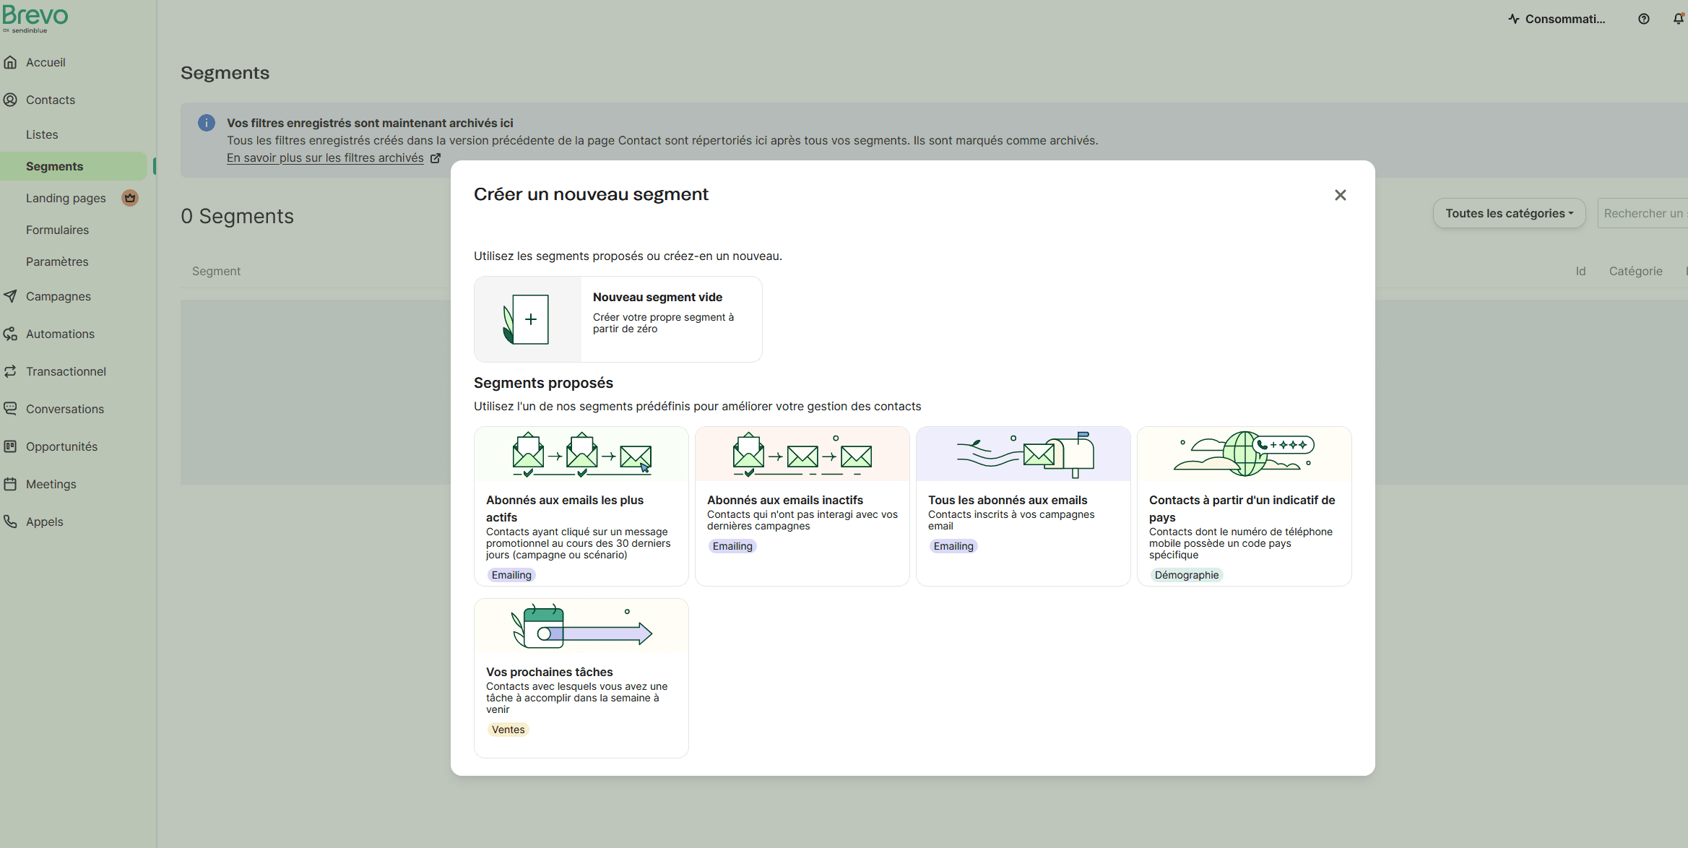Click the Rechercher un segment search field
Screen dimensions: 1688x848
[x=1642, y=213]
